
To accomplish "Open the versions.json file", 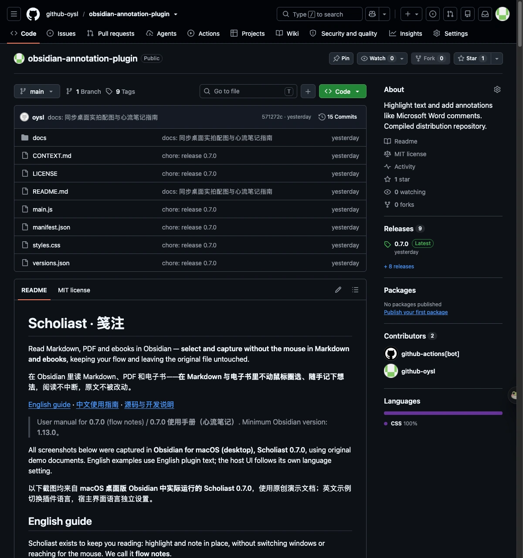I will pos(51,263).
